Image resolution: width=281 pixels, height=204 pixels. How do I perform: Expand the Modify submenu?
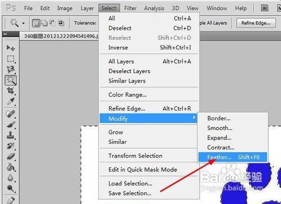point(148,119)
